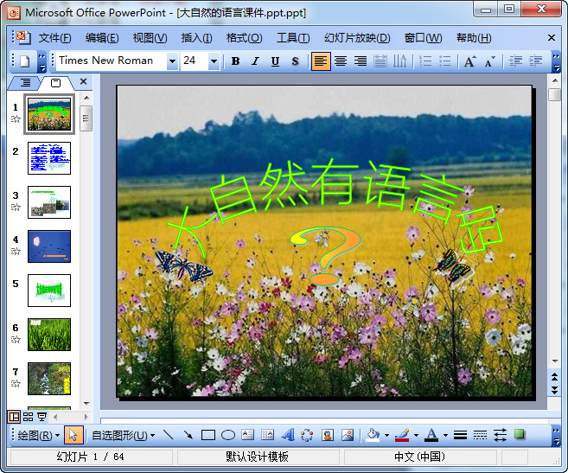This screenshot has height=473, width=568.
Task: Toggle text Shadow formatting
Action: tap(295, 61)
